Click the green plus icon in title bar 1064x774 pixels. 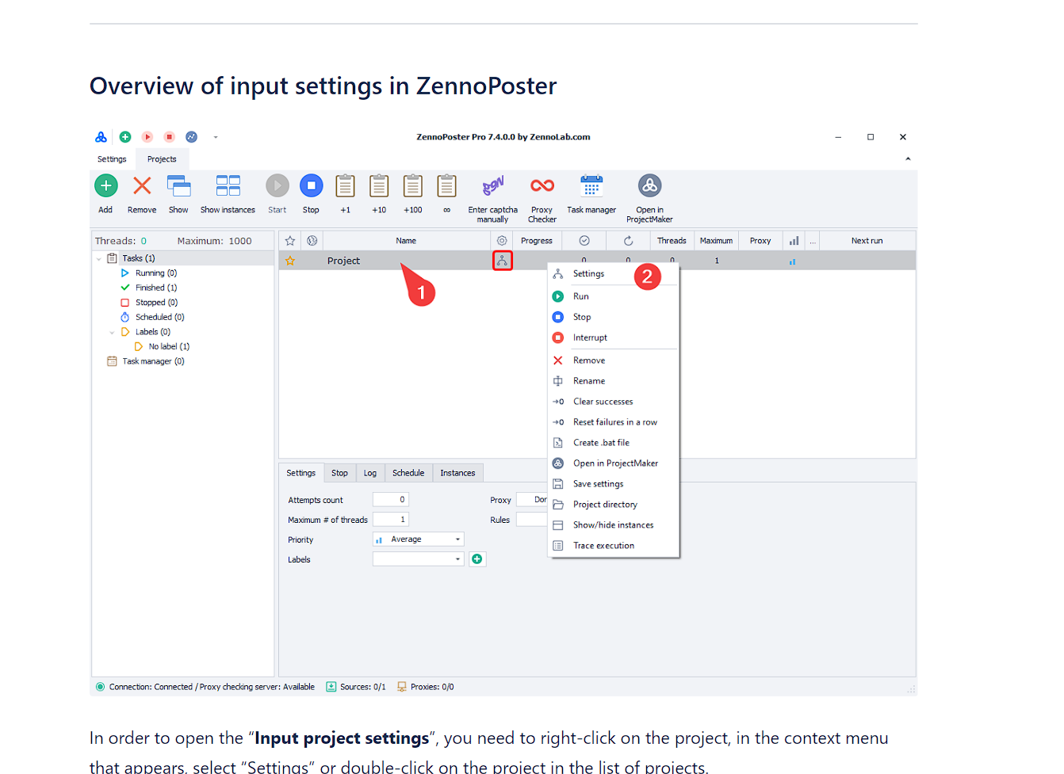(x=125, y=137)
